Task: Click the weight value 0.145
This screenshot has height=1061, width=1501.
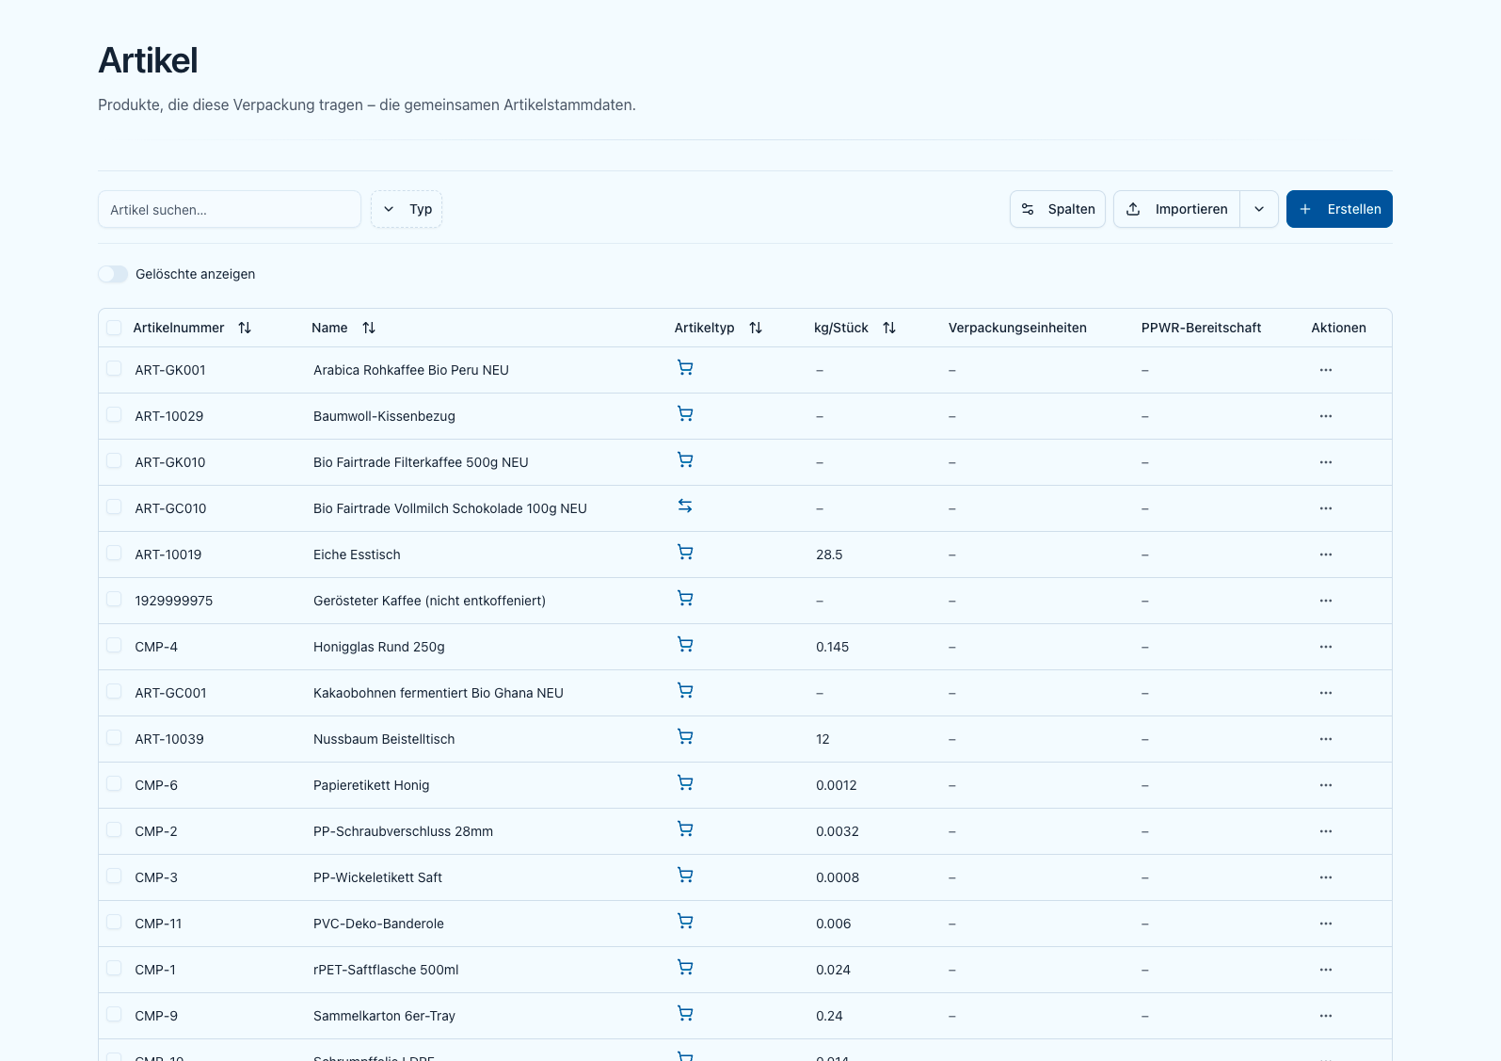Action: click(x=833, y=647)
